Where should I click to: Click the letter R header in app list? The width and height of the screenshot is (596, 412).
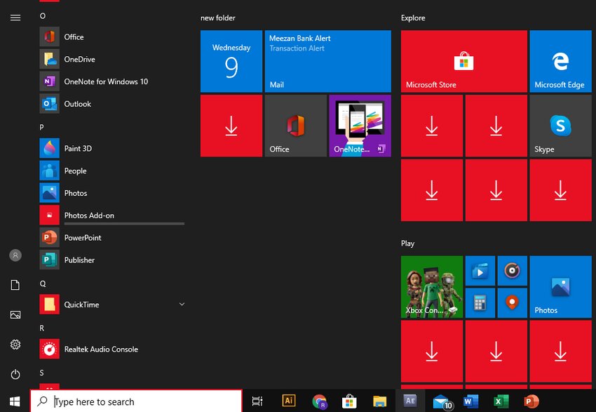pos(42,328)
